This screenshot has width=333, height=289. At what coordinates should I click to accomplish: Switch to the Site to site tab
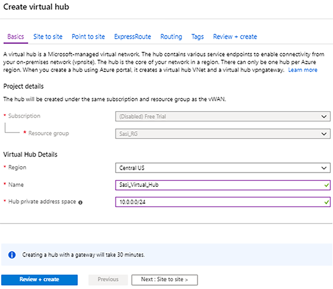47,37
